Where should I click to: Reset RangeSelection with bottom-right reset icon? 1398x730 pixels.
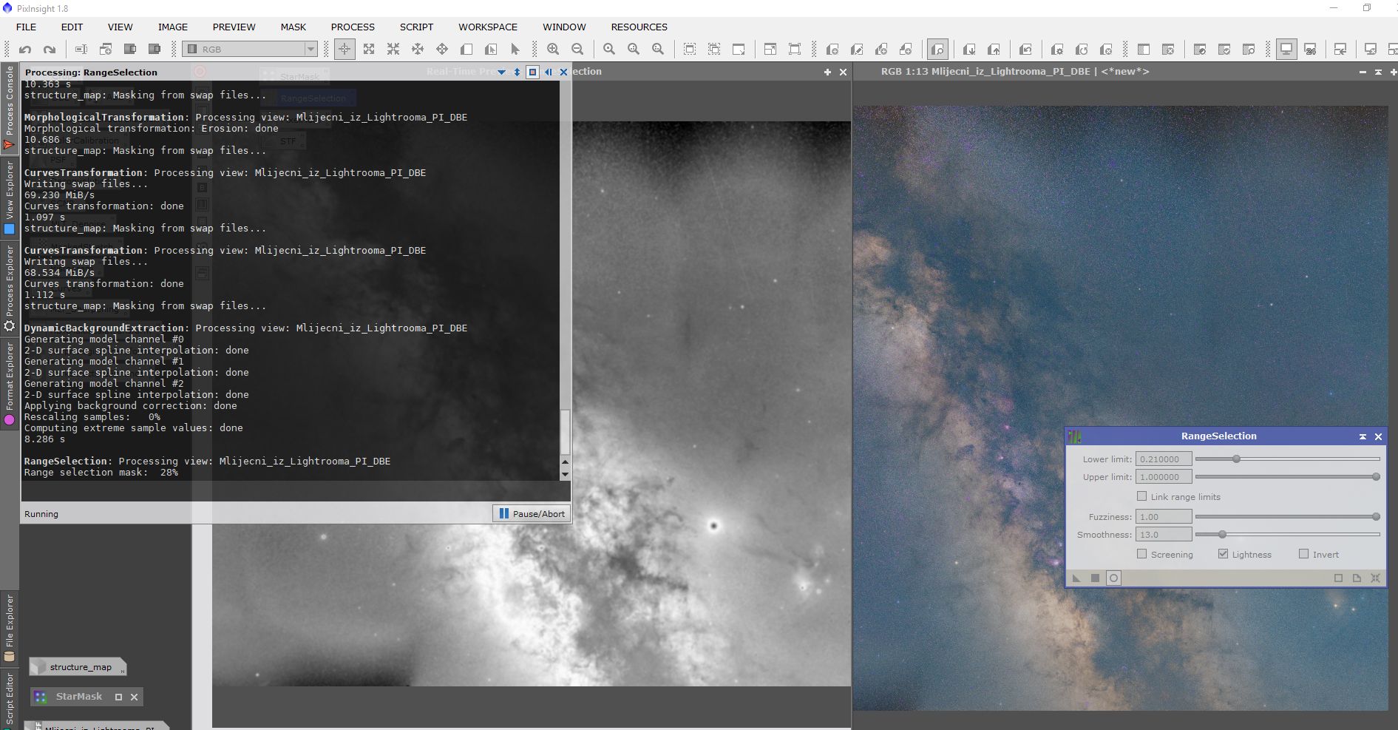(x=1375, y=578)
